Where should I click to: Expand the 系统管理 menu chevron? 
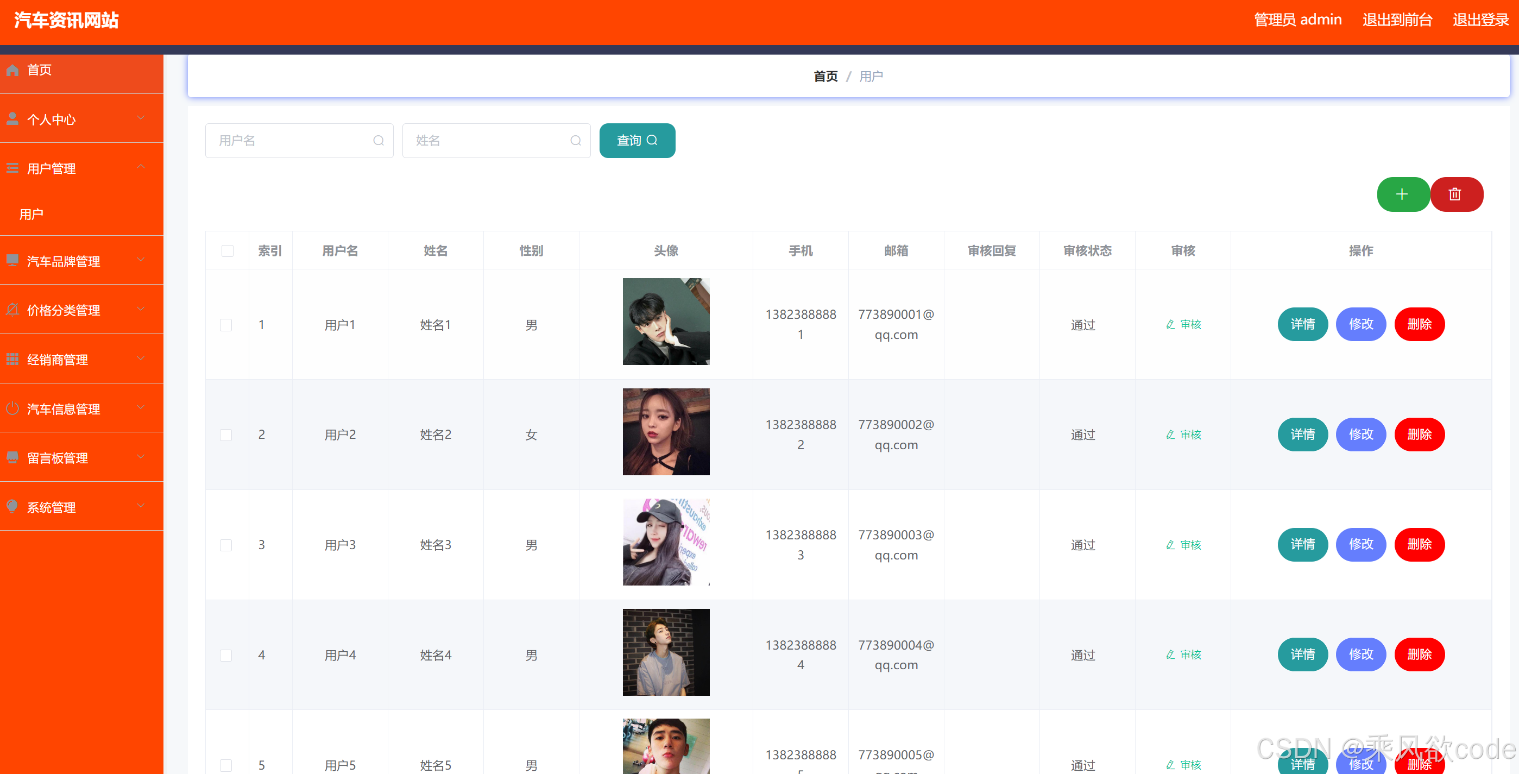point(141,506)
